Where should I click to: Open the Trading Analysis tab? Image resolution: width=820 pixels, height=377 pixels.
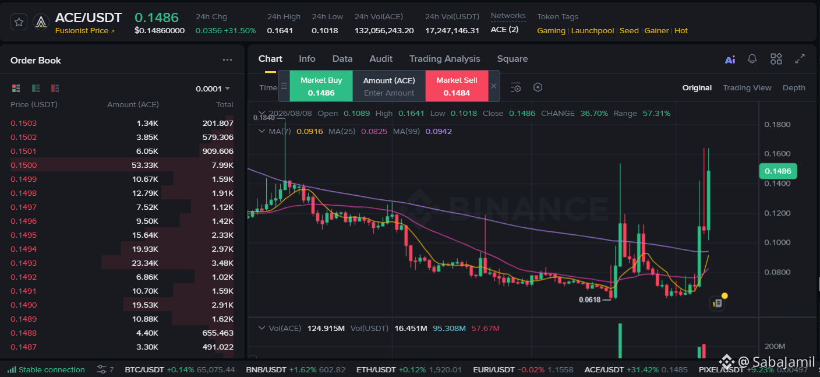445,59
